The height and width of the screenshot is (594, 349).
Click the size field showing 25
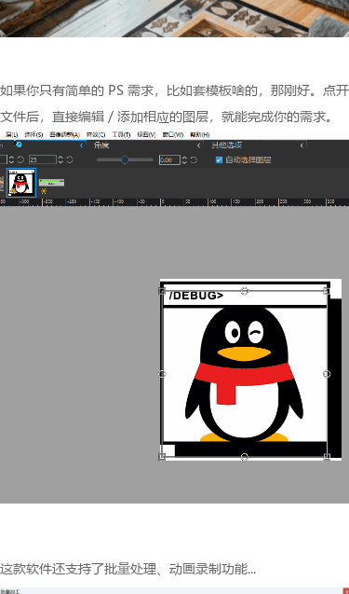pyautogui.click(x=43, y=159)
